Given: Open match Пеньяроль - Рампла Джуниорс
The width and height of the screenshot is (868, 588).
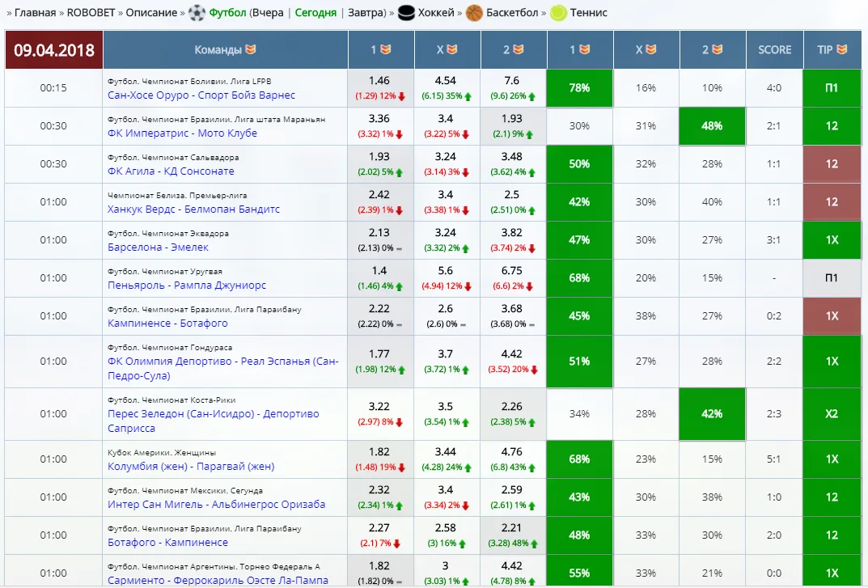Looking at the screenshot, I should [187, 286].
